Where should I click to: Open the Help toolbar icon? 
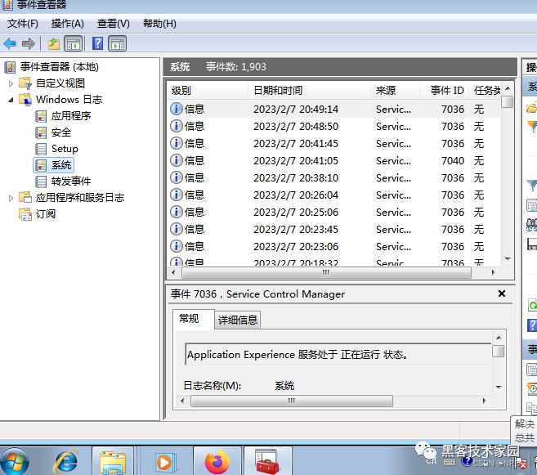point(97,43)
